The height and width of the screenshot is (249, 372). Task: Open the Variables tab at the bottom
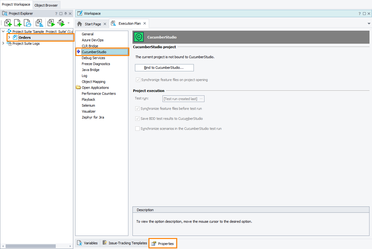point(88,243)
